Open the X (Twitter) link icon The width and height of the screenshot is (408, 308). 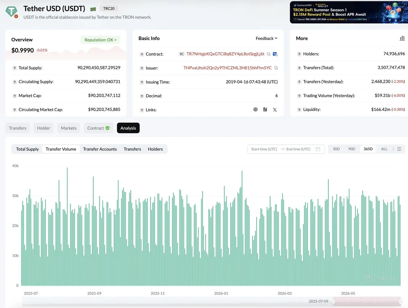[275, 109]
